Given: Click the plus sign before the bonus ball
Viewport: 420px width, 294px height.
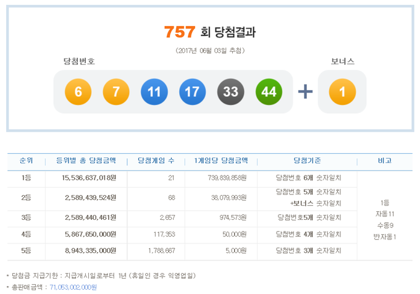Looking at the screenshot, I should (305, 92).
